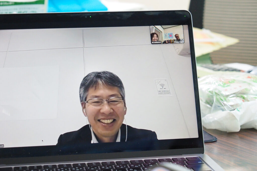This screenshot has width=257, height=171.
Task: Select the 東京都豊島区 participant name label
Action: click(x=156, y=42)
